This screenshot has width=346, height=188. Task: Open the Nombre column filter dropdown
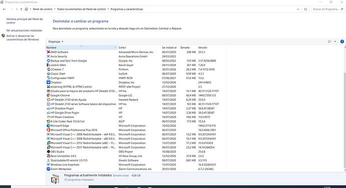(x=115, y=47)
